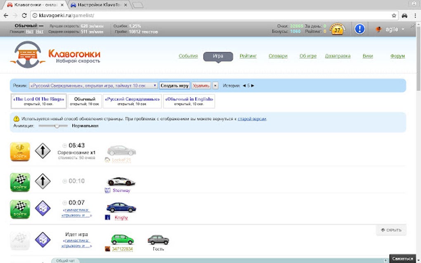The height and width of the screenshot is (263, 421).
Task: Click the plus toggle beside the 06:43 timer
Action: point(64,146)
